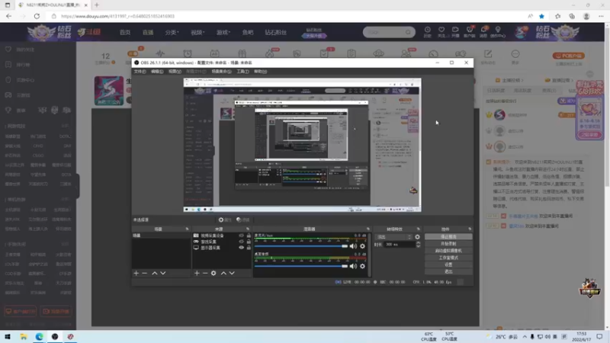Open OBS 文件 File menu
The height and width of the screenshot is (343, 610).
140,72
